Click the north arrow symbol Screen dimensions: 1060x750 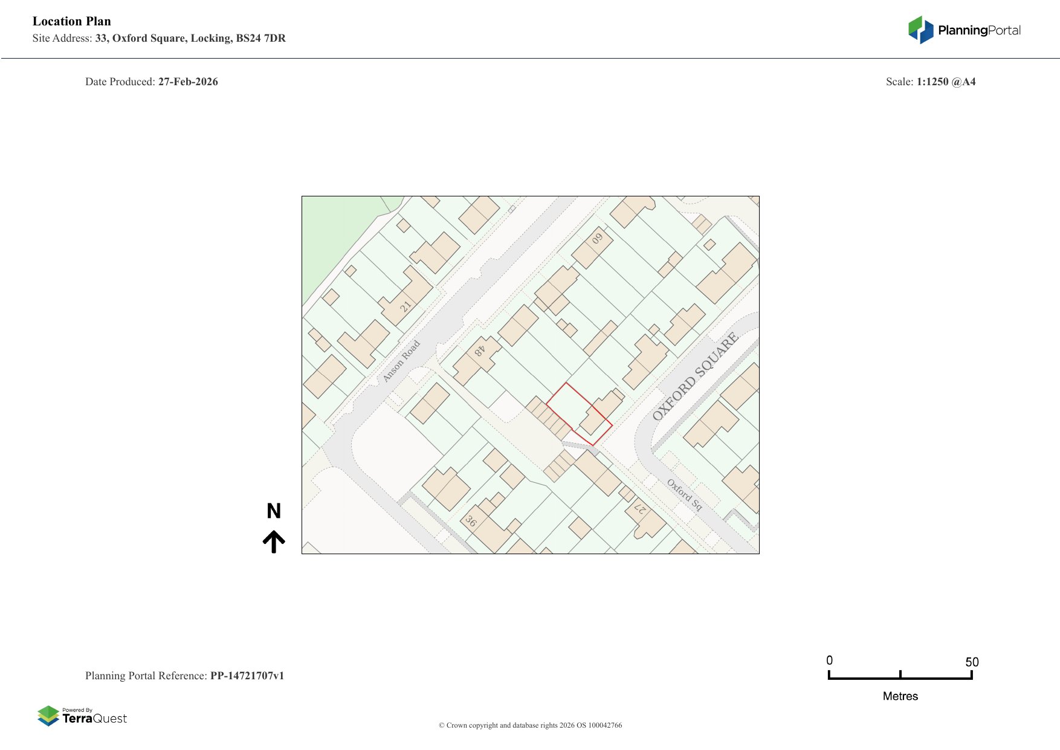coord(274,541)
